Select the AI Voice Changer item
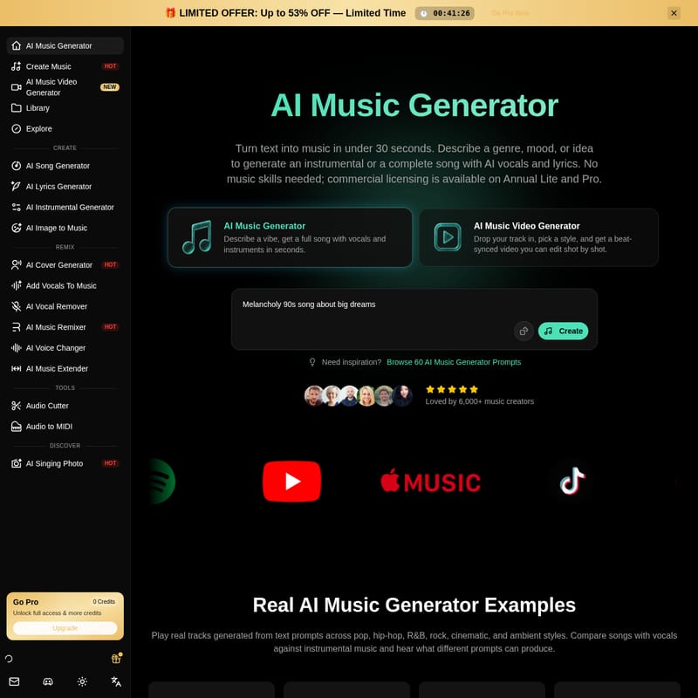 (x=65, y=347)
